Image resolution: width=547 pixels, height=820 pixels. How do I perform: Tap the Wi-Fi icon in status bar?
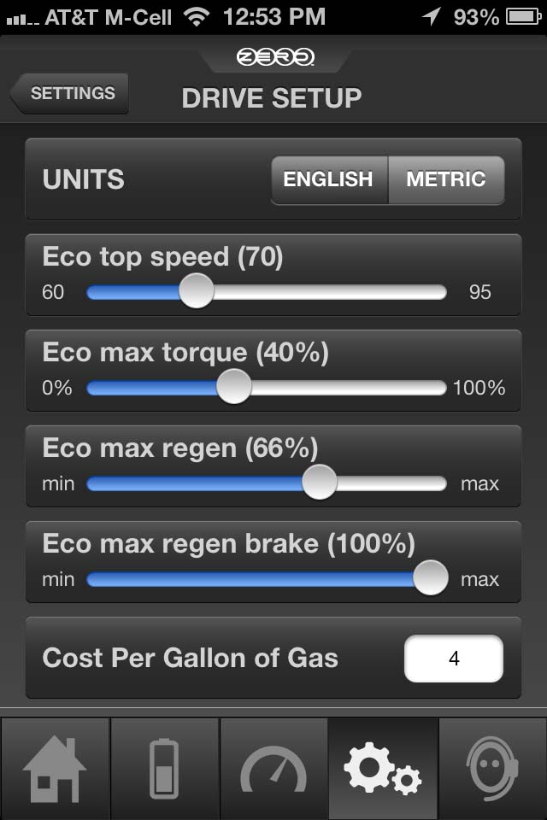click(196, 16)
